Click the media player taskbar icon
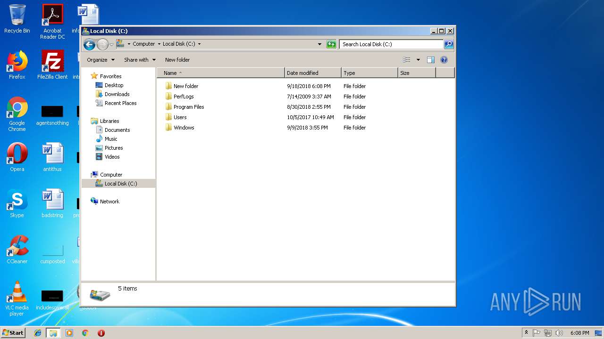The height and width of the screenshot is (339, 604). [x=69, y=333]
